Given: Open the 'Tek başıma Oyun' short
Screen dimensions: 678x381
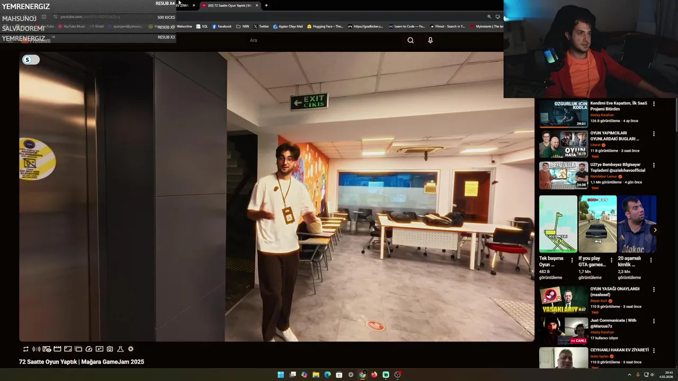Looking at the screenshot, I should click(x=558, y=224).
